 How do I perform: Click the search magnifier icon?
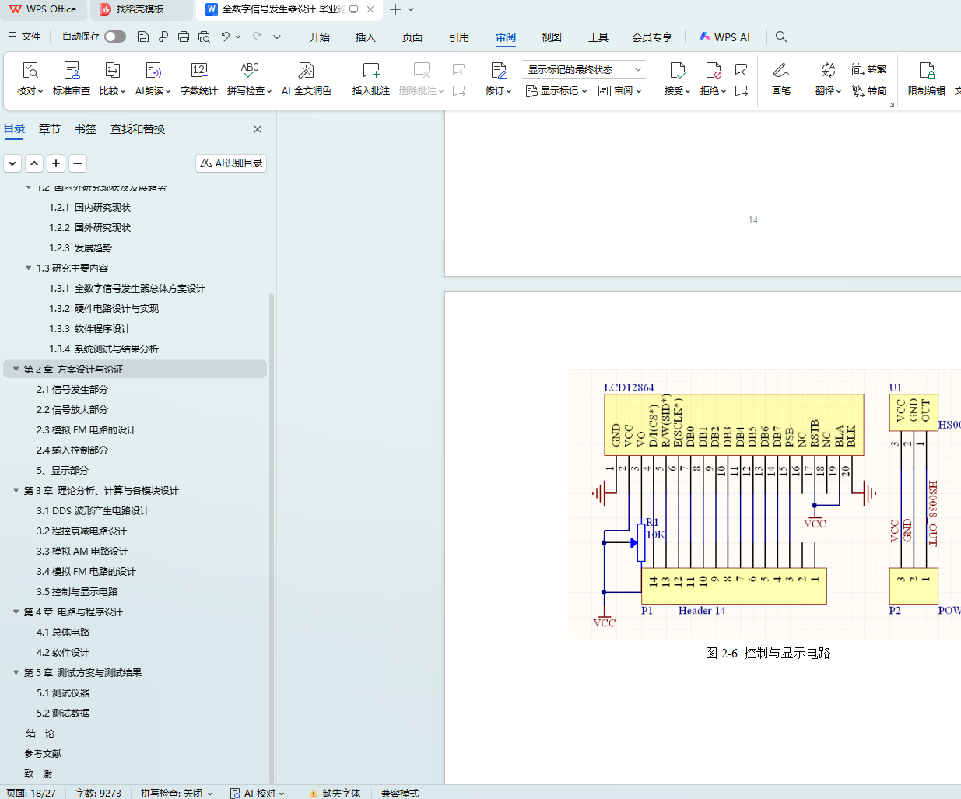(x=781, y=37)
